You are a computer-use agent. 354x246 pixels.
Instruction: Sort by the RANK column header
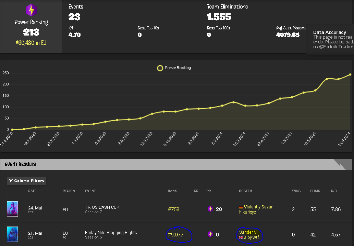tap(172, 191)
